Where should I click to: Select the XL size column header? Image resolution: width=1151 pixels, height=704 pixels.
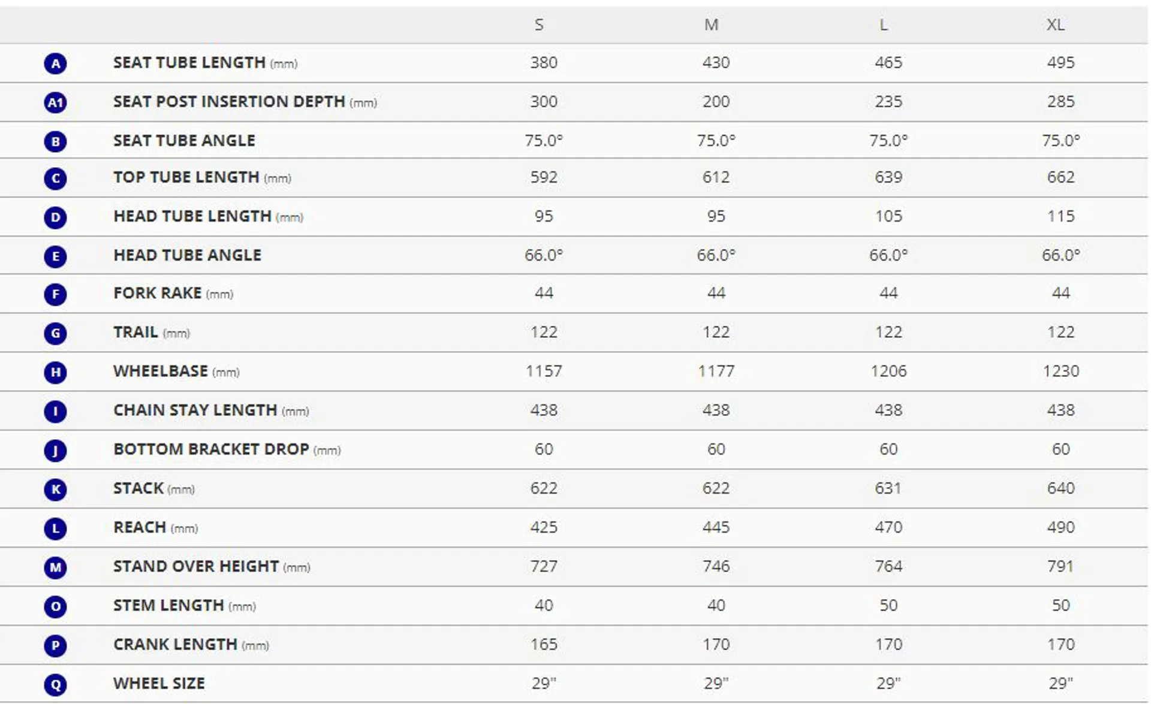coord(1056,25)
